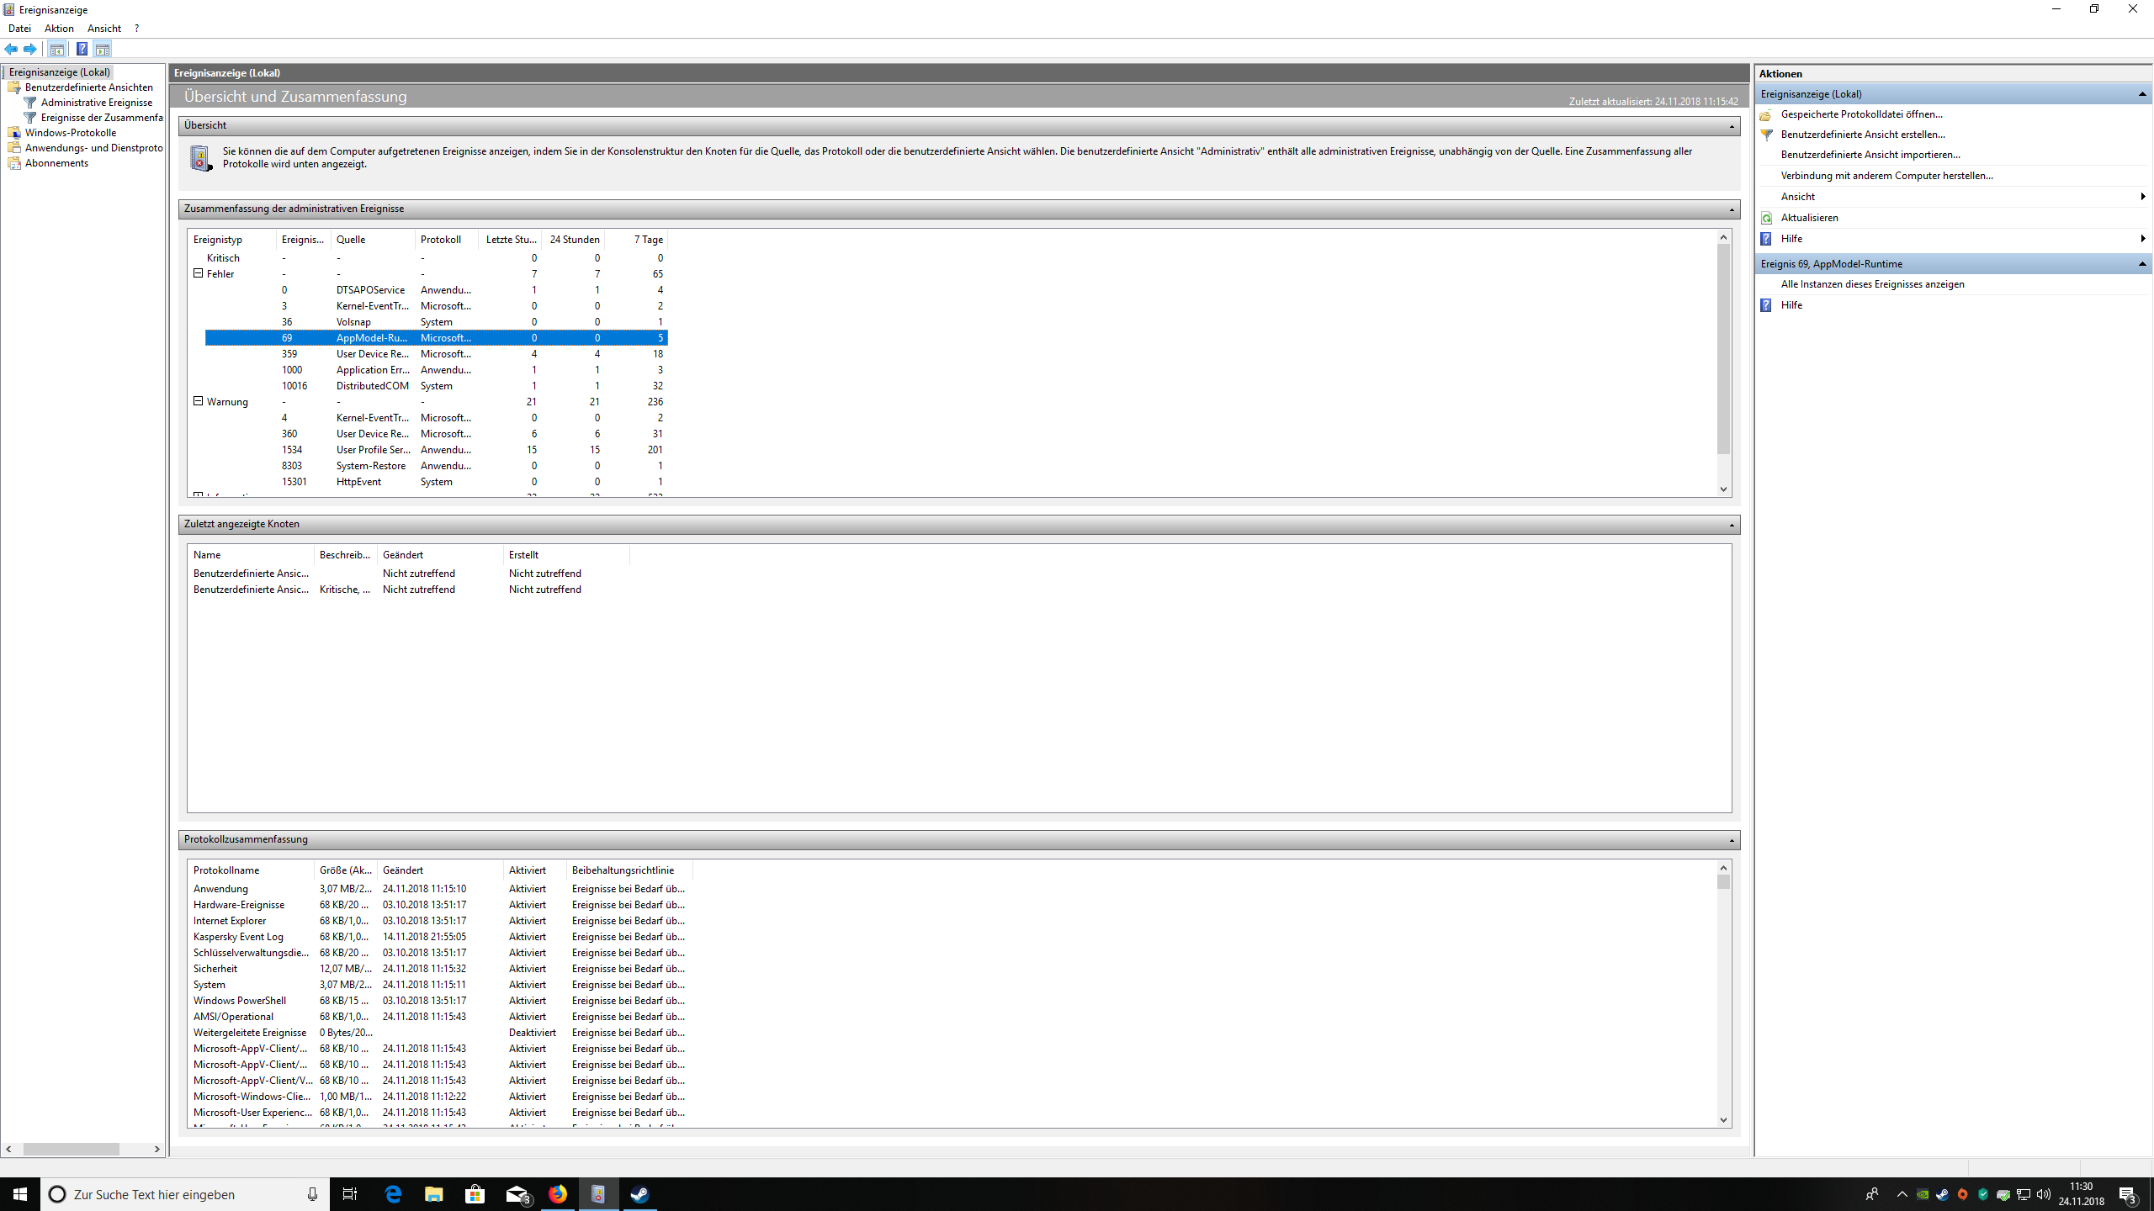
Task: Click the Gespeicherte Protokolldatei öffnen icon
Action: click(1767, 114)
